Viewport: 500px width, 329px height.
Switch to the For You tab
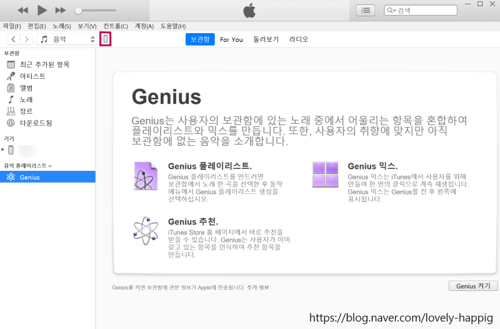coord(231,39)
